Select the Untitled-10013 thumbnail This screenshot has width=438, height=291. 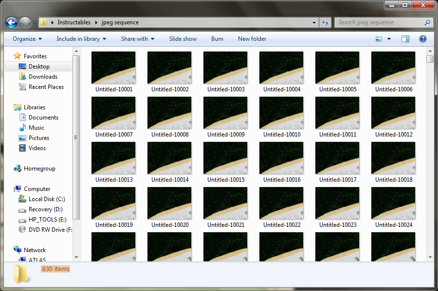pos(113,158)
